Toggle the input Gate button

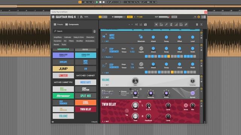(x=130, y=17)
